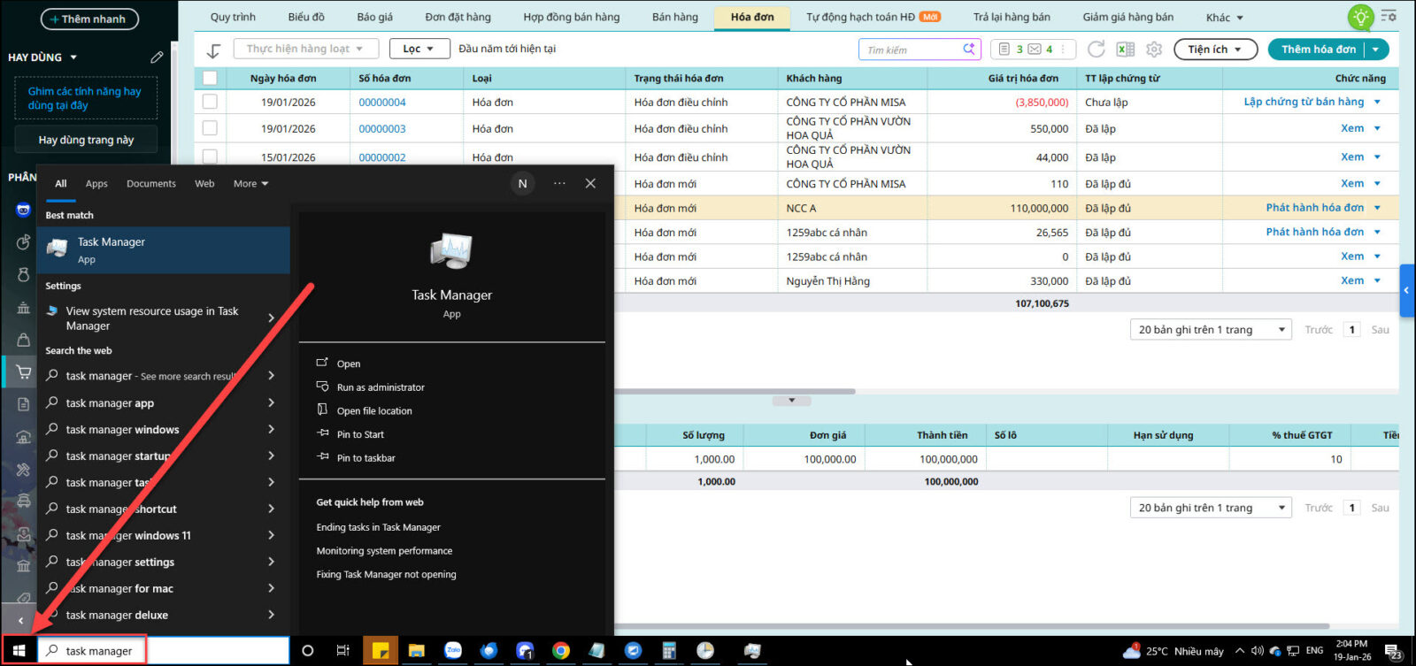
Task: Open invoice number 00000004 link
Action: (x=382, y=103)
